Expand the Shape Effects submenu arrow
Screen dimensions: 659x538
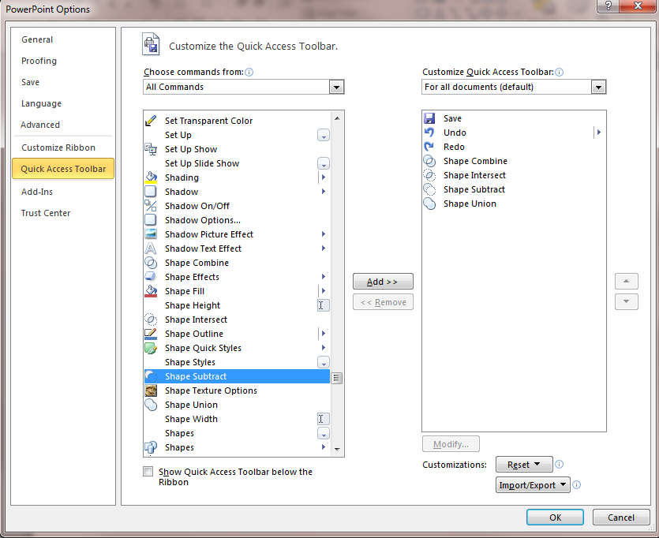pos(324,277)
